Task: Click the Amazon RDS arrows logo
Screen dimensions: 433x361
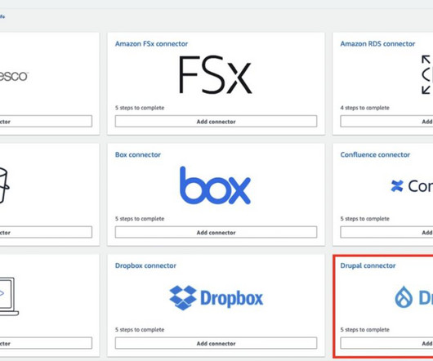Action: tap(427, 74)
